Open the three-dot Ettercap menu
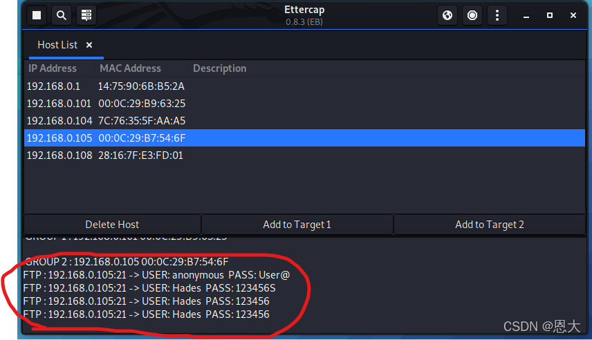The width and height of the screenshot is (592, 340). 497,15
